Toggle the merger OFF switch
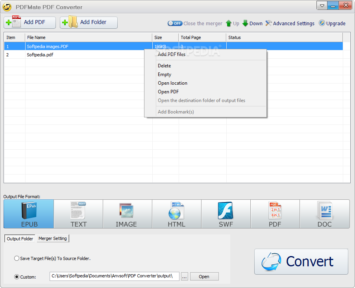The width and height of the screenshot is (355, 288). click(x=175, y=23)
